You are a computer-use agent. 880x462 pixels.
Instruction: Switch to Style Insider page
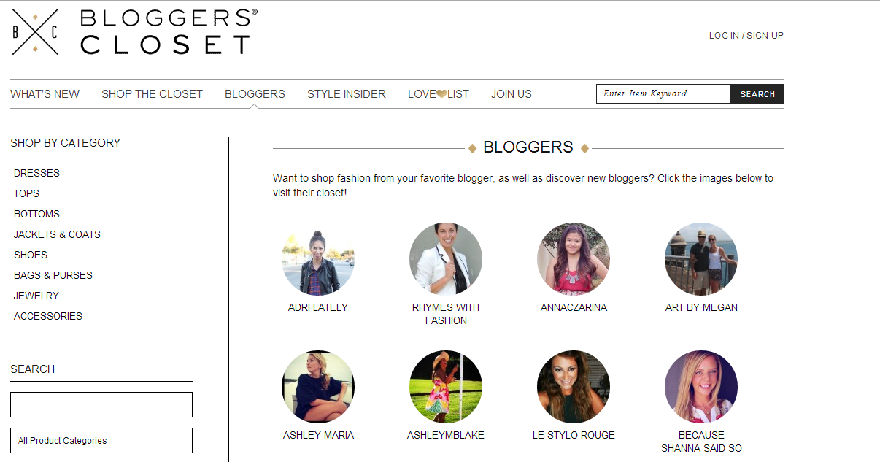point(347,94)
